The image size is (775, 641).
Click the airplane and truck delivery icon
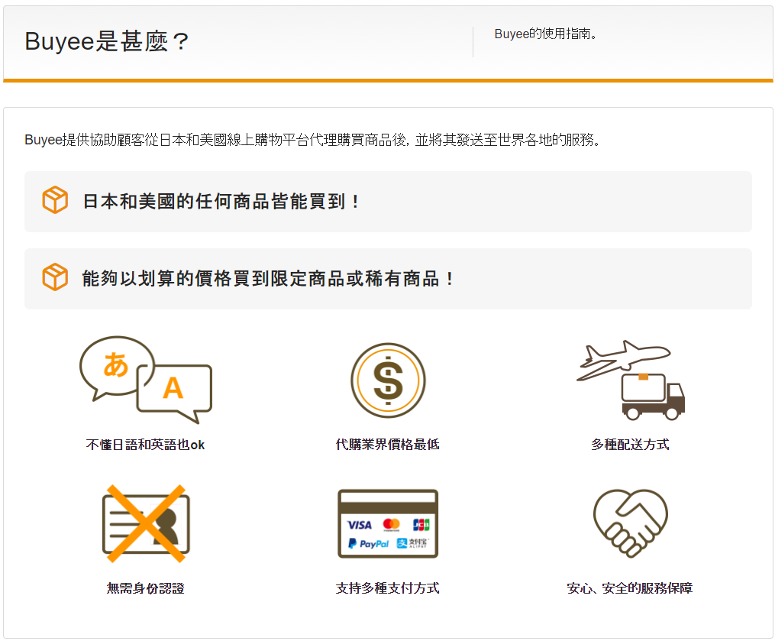coord(631,380)
